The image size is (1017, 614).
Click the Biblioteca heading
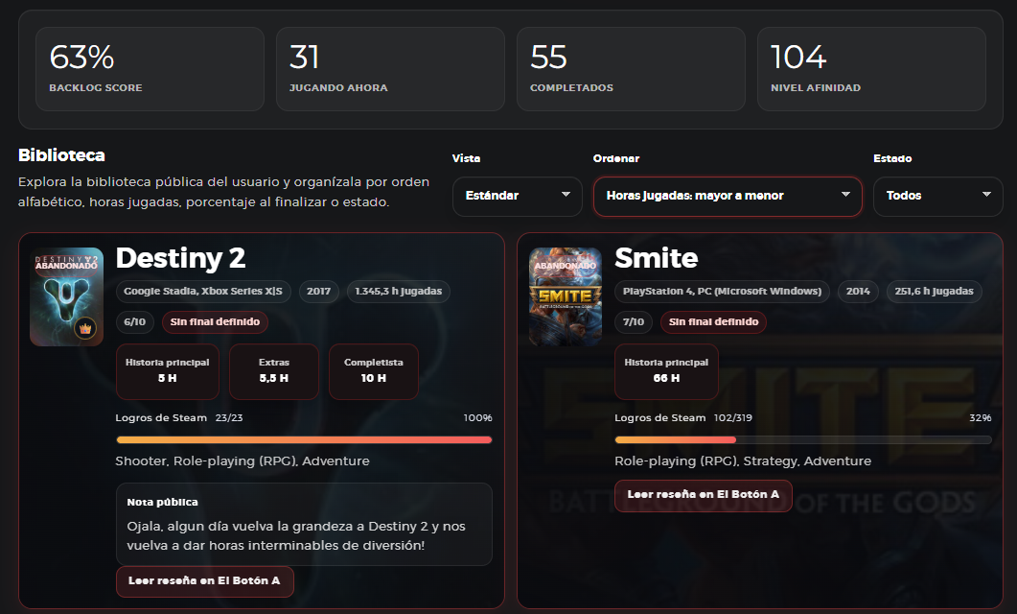pyautogui.click(x=61, y=155)
